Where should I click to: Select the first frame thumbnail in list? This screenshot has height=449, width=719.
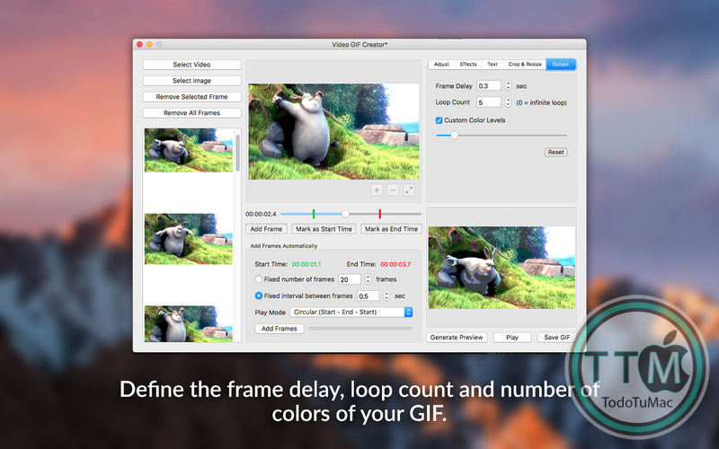(x=189, y=150)
